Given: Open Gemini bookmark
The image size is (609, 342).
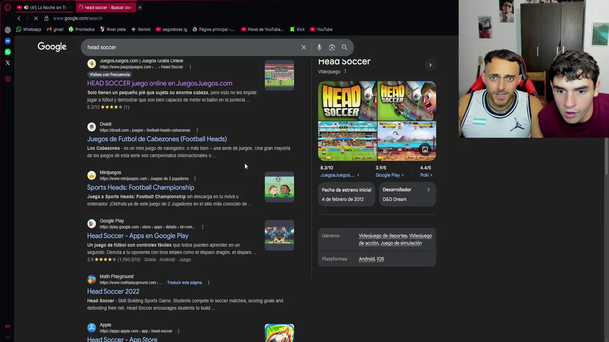Looking at the screenshot, I should coord(141,29).
